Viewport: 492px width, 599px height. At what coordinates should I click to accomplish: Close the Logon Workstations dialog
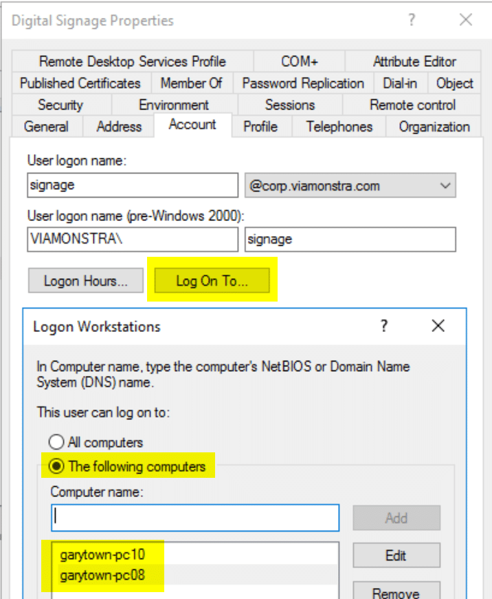coord(438,326)
